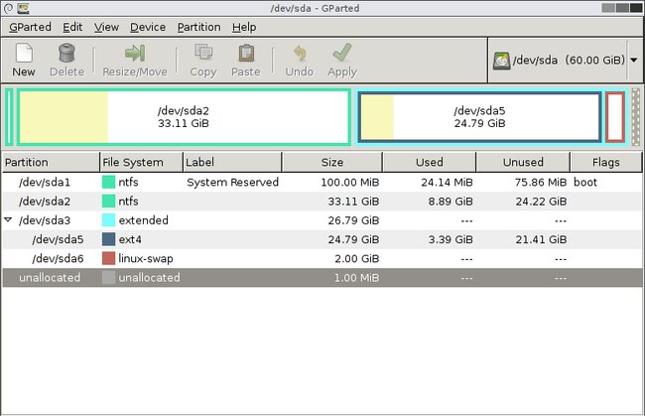
Task: Select the /dev/sda5 partition row
Action: click(x=322, y=239)
